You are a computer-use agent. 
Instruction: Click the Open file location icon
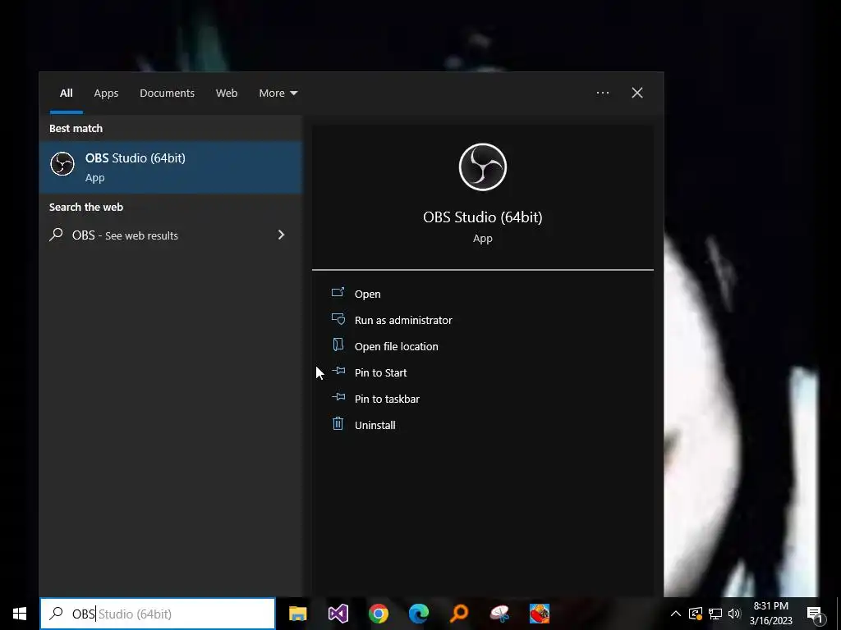(x=338, y=345)
